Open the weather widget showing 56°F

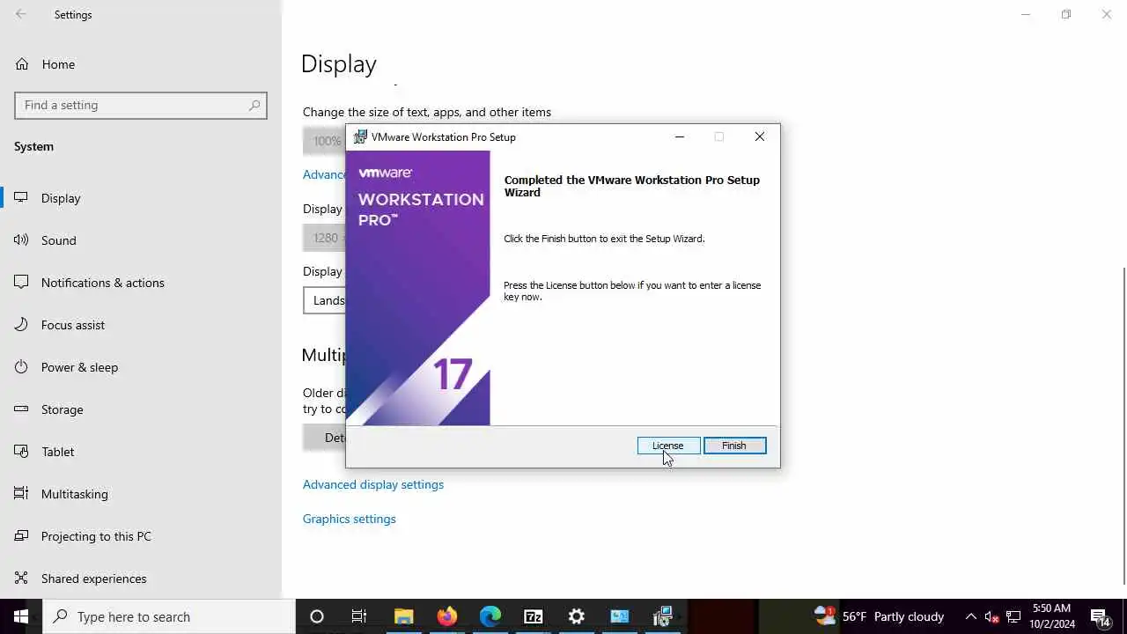(x=879, y=616)
